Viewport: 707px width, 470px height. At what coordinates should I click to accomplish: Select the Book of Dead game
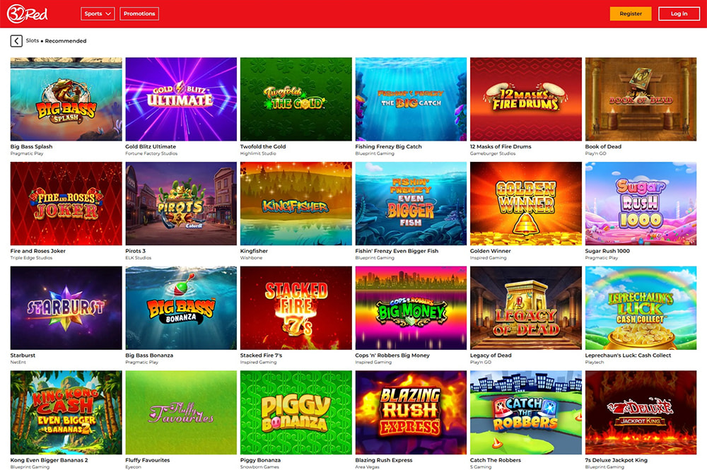(641, 99)
